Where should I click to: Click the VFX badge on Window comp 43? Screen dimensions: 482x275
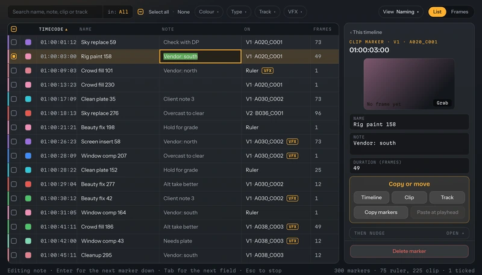click(x=292, y=241)
